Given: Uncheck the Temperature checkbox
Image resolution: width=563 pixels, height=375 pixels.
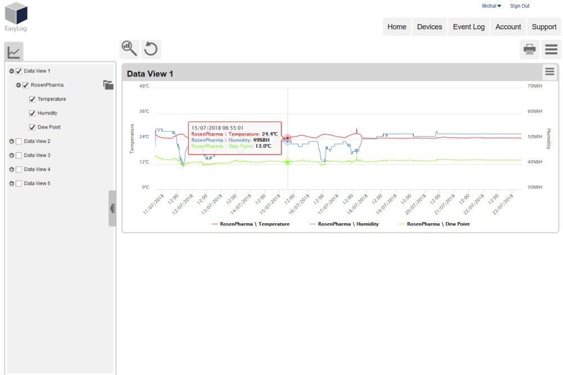Looking at the screenshot, I should coord(33,99).
